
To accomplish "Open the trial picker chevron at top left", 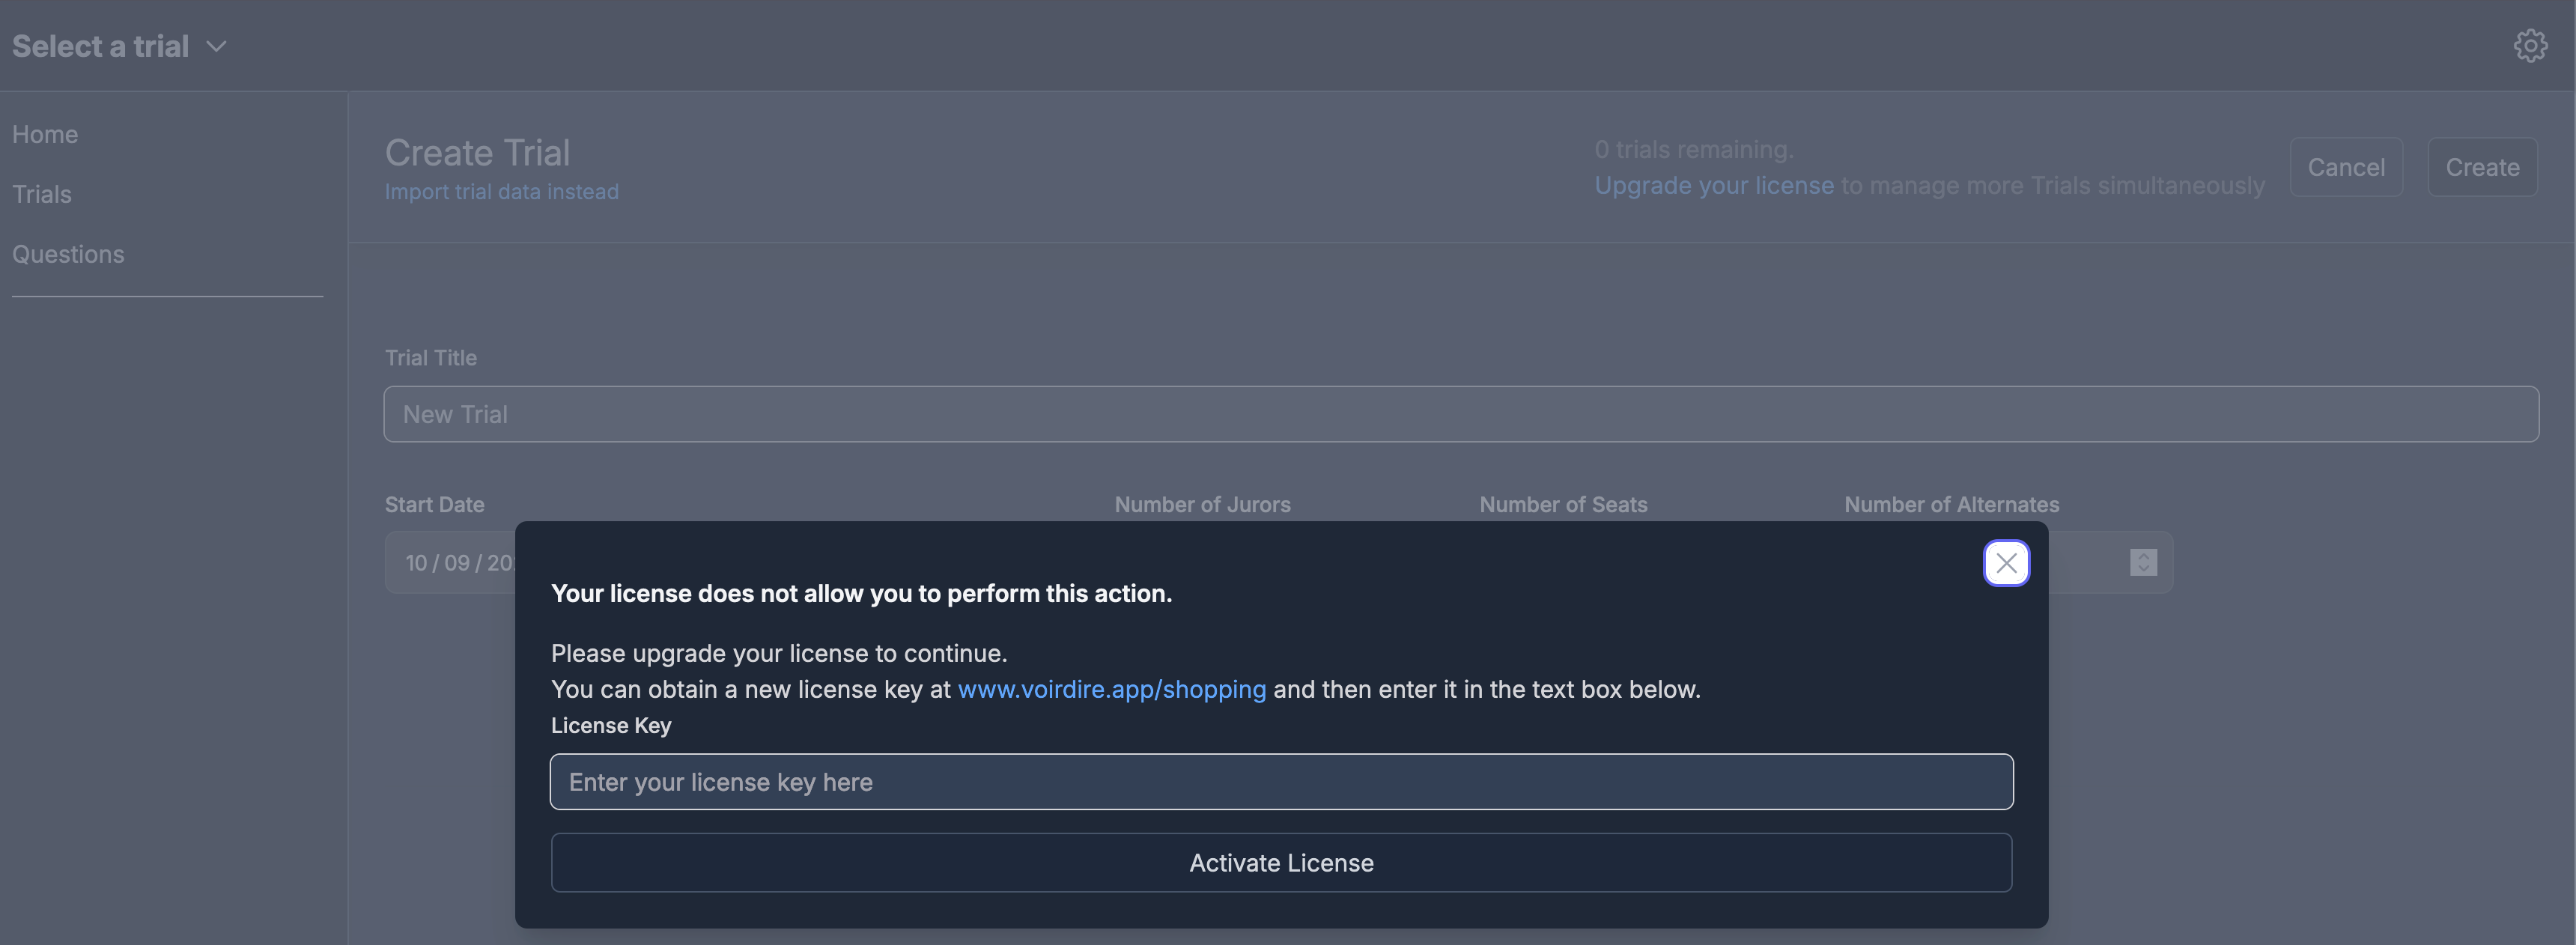I will click(x=216, y=46).
